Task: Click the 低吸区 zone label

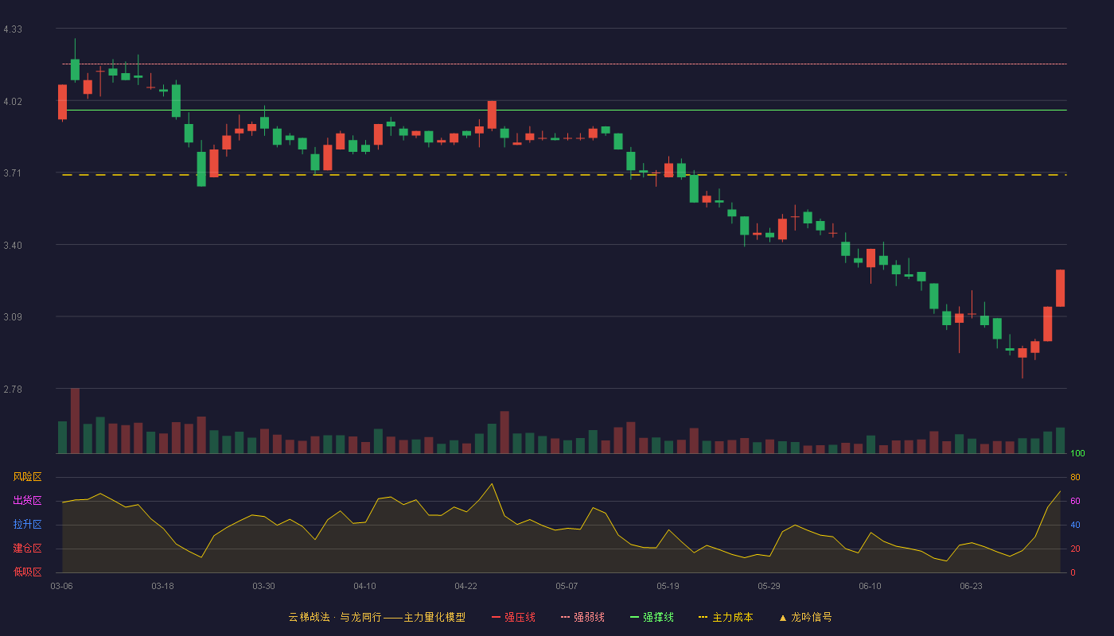Action: pyautogui.click(x=27, y=572)
